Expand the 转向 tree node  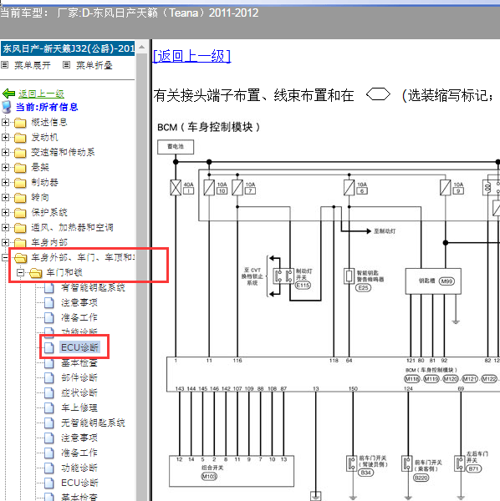tap(5, 197)
